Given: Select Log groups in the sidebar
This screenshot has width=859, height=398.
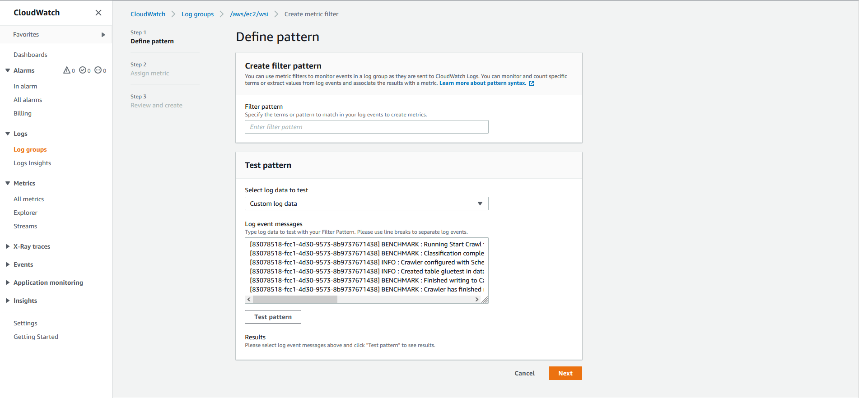Looking at the screenshot, I should 30,149.
